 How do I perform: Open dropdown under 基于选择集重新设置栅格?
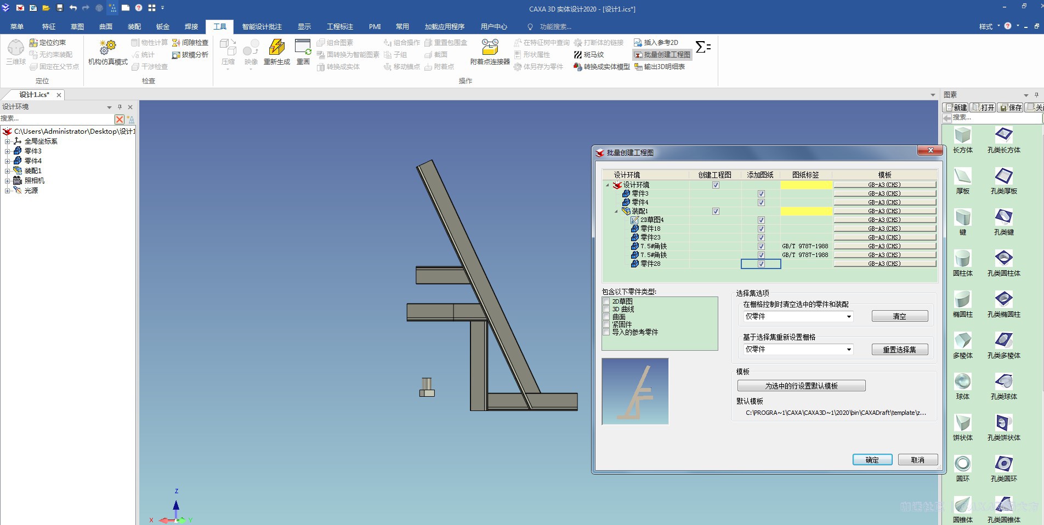pyautogui.click(x=848, y=350)
